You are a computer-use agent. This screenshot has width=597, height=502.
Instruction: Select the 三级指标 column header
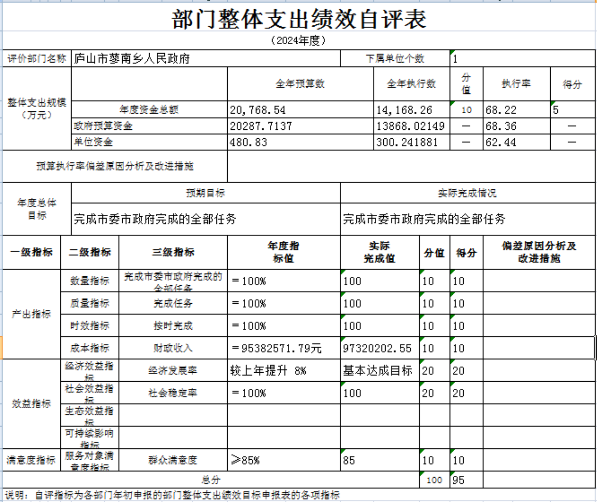(173, 252)
